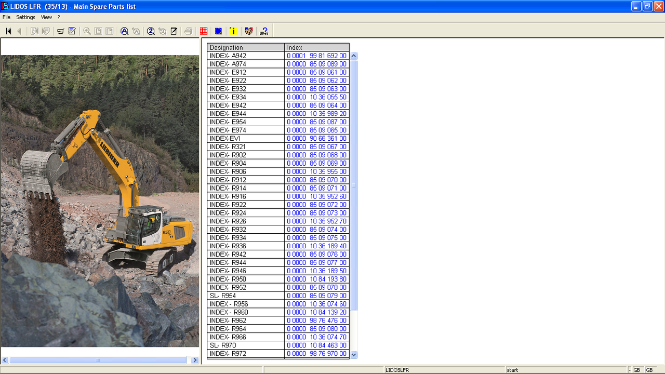This screenshot has height=374, width=665.
Task: Click index value 0 0000 98 76 476 00
Action: 316,320
